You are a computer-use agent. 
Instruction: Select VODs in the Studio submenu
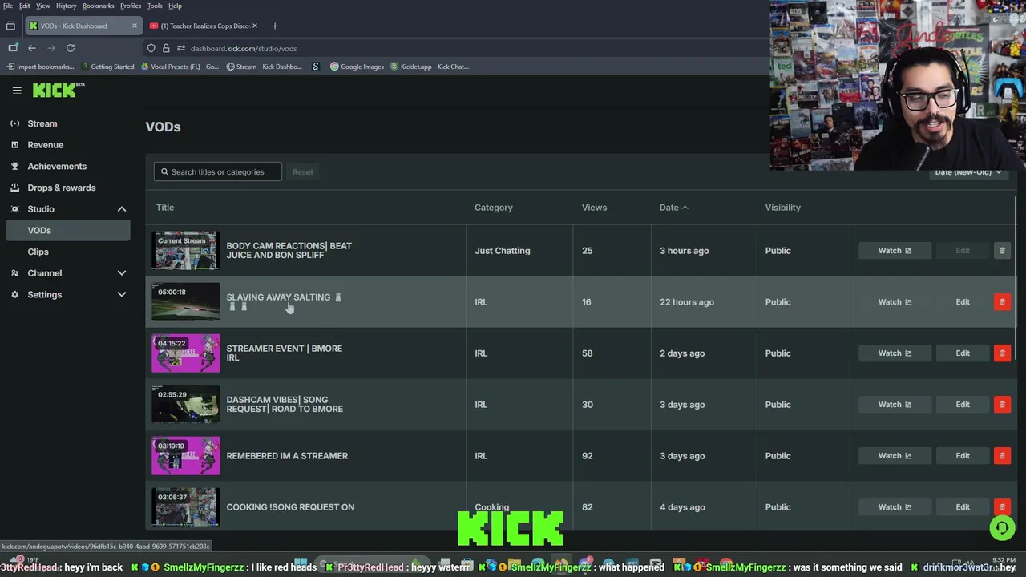(x=68, y=230)
